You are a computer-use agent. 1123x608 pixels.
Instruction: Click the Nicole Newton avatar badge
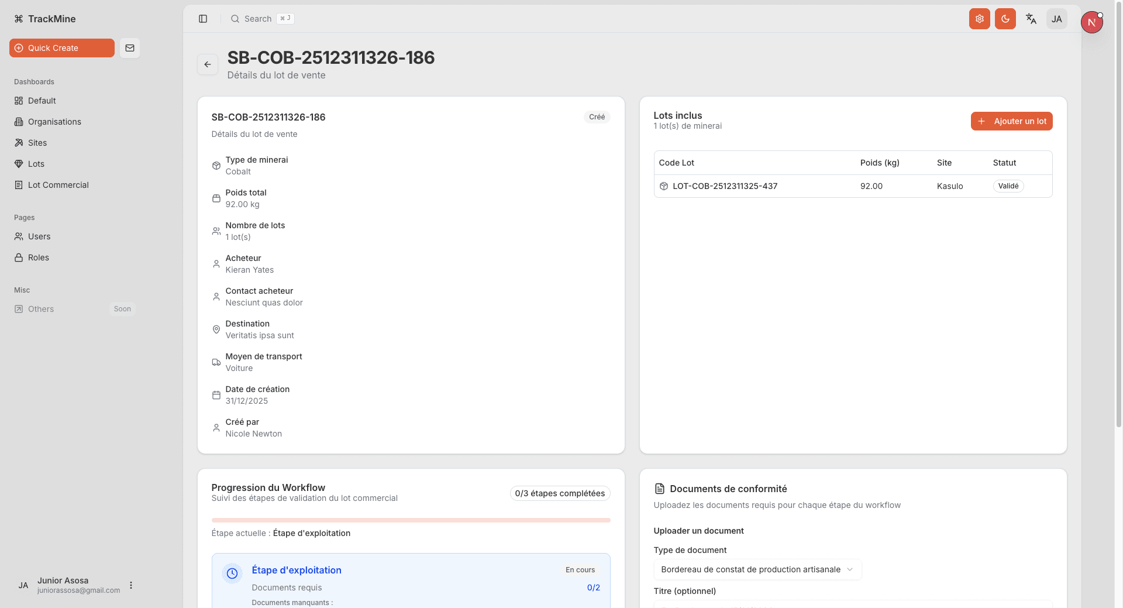pyautogui.click(x=1091, y=22)
